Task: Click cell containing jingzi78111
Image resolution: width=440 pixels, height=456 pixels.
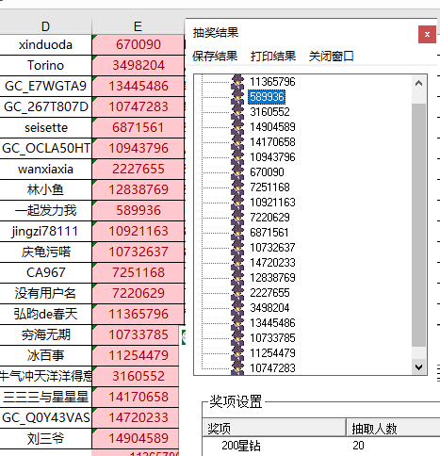Action: [x=45, y=232]
